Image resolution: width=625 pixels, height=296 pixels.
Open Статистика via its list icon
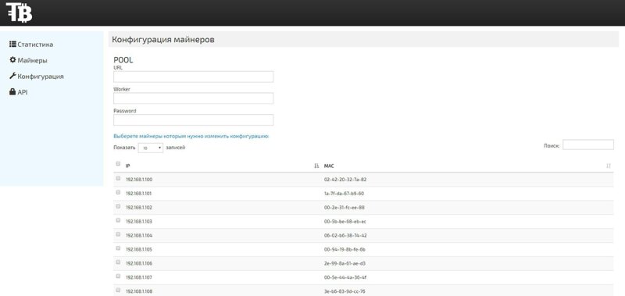coord(12,45)
